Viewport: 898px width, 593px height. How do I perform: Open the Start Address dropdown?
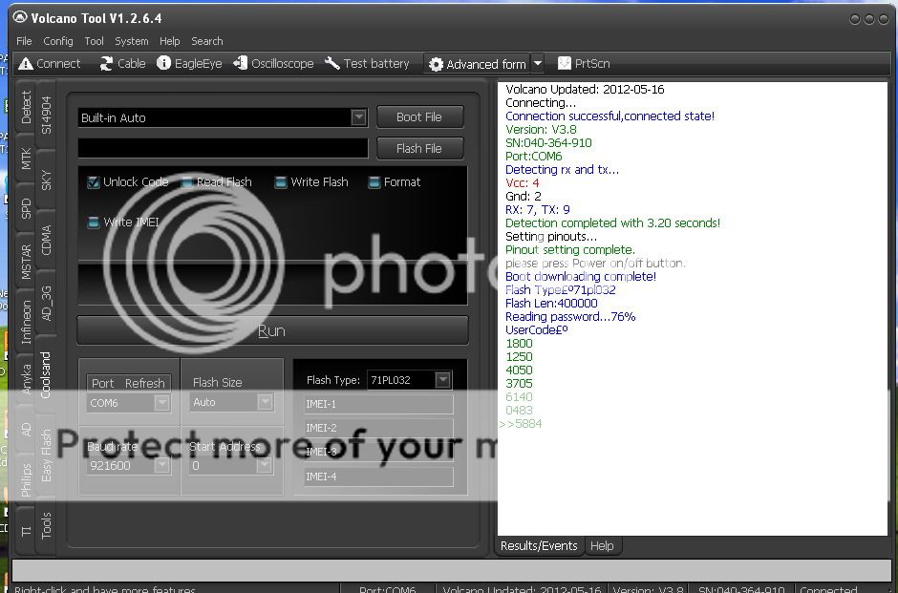coord(264,465)
